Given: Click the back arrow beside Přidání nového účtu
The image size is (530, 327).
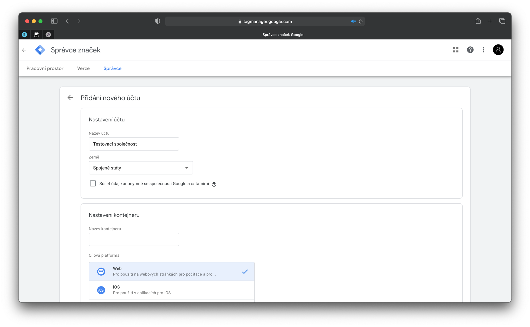Looking at the screenshot, I should (x=70, y=98).
